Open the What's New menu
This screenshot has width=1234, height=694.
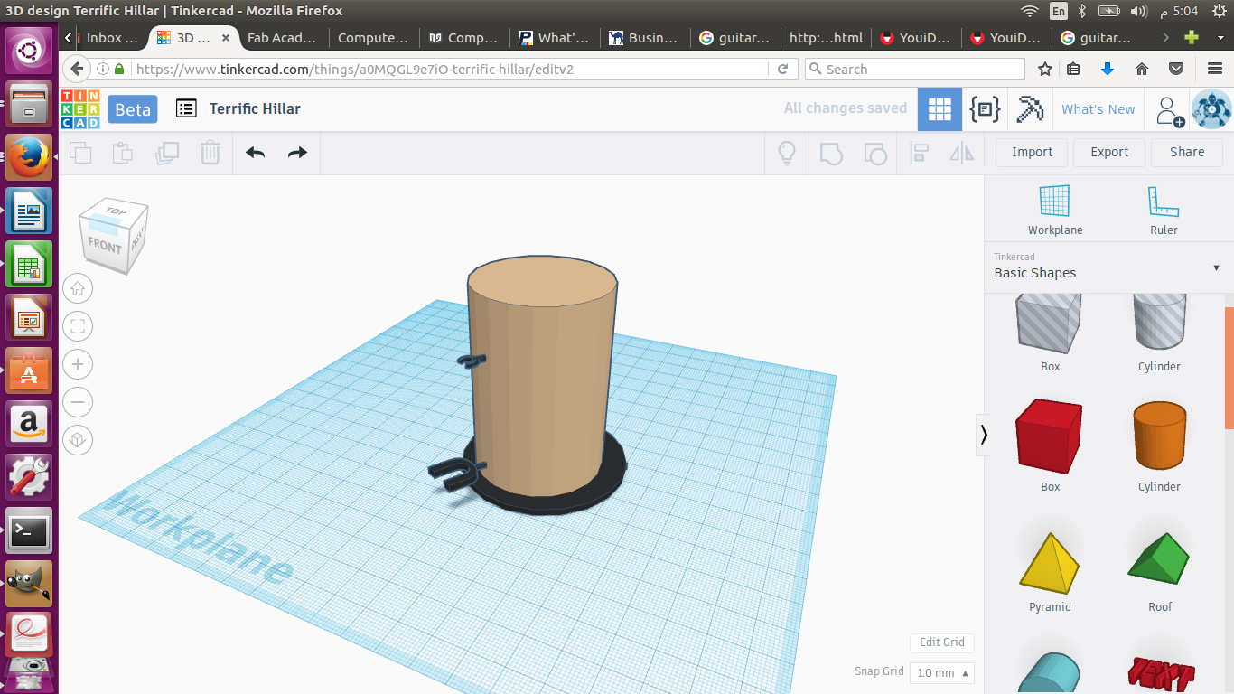pos(1098,109)
